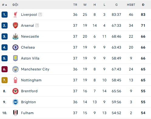
Task: Click the Aston Villa crest
Action: coord(15,58)
